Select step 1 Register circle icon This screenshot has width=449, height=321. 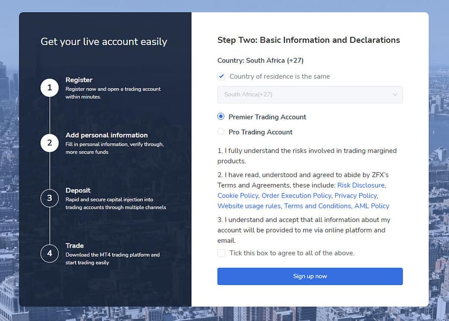pyautogui.click(x=49, y=88)
